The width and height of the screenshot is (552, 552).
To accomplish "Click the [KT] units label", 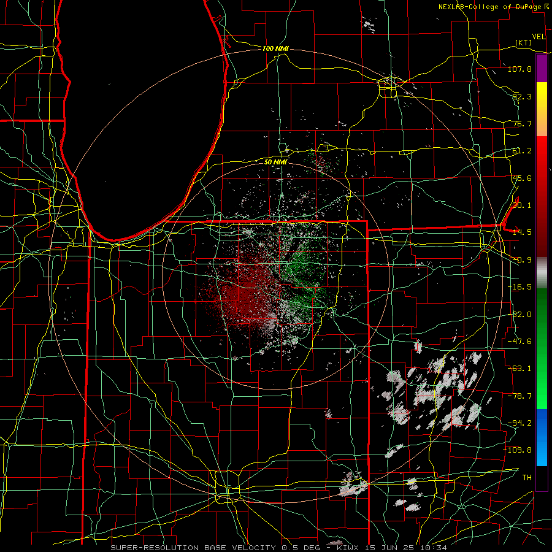I will (524, 42).
